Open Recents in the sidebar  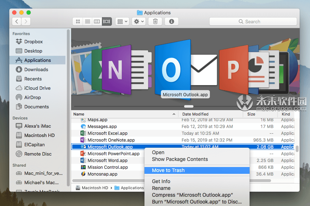click(x=38, y=79)
